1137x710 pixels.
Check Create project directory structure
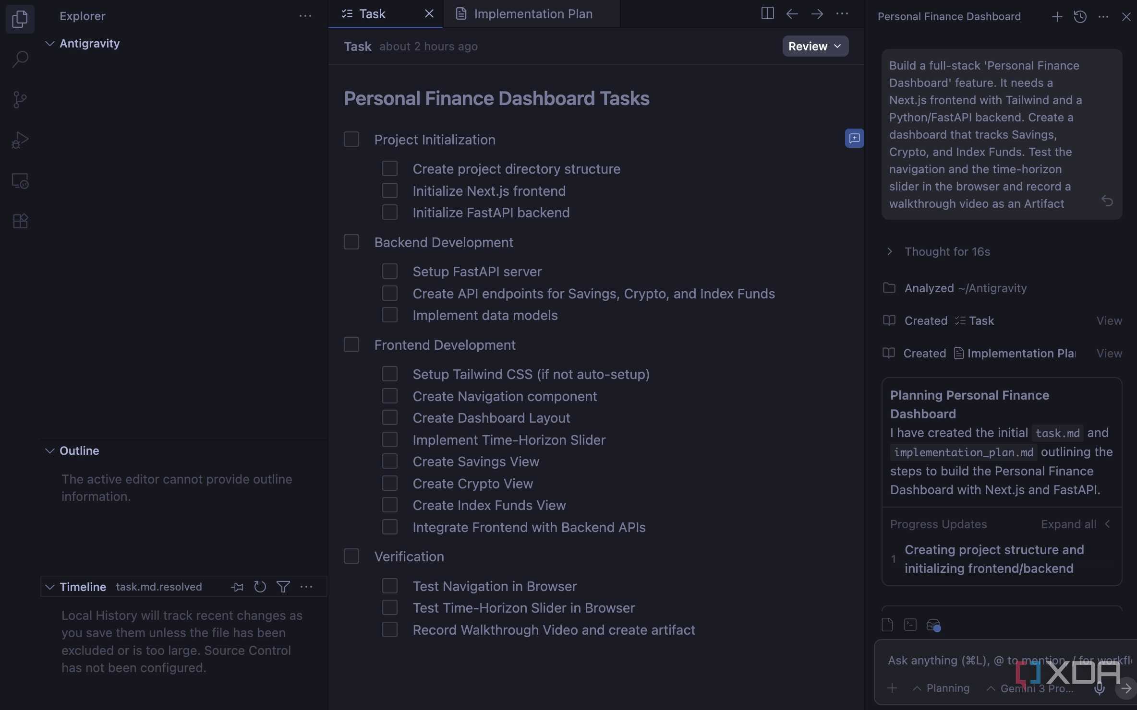(390, 168)
